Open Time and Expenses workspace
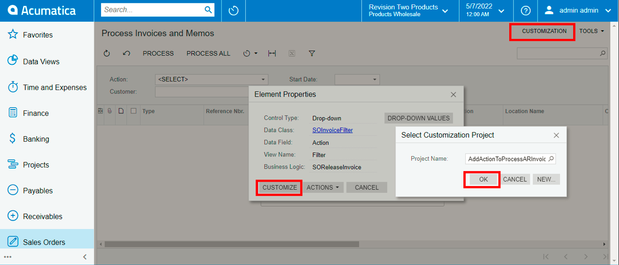 47,87
